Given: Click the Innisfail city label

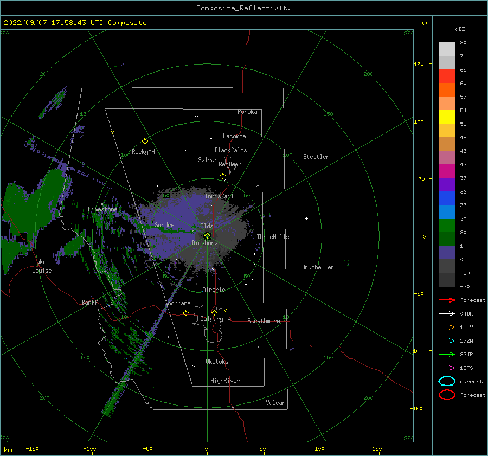Looking at the screenshot, I should pos(219,196).
